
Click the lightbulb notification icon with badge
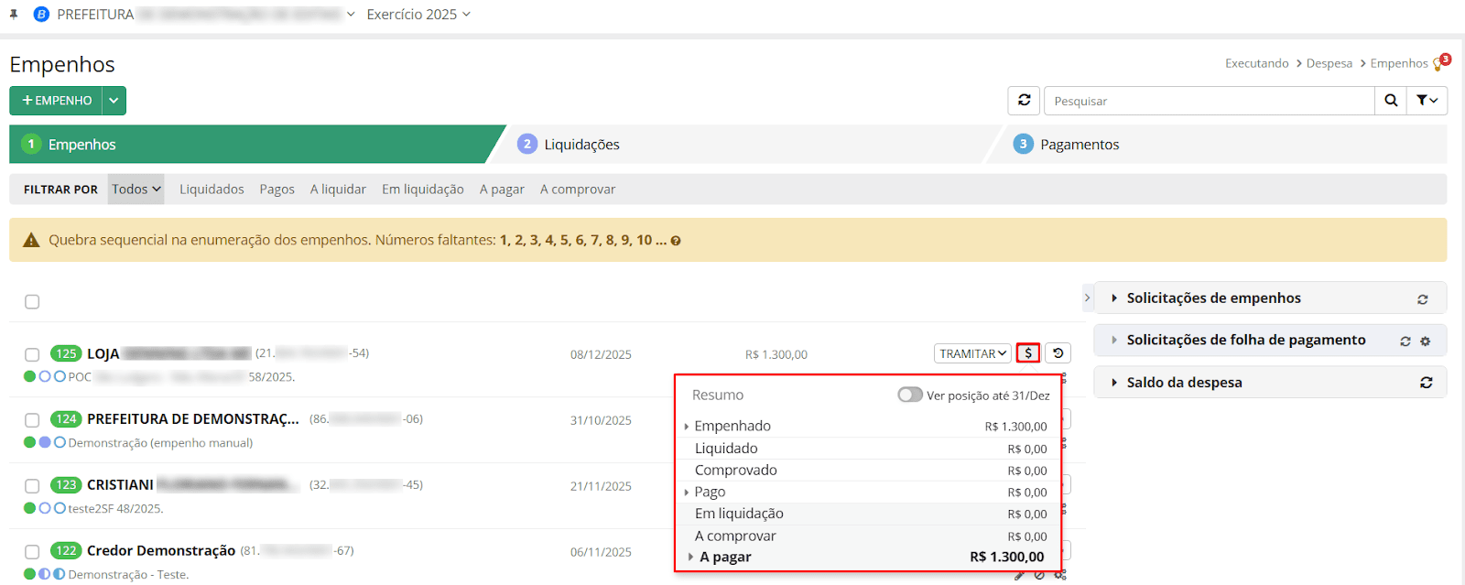(x=1440, y=63)
